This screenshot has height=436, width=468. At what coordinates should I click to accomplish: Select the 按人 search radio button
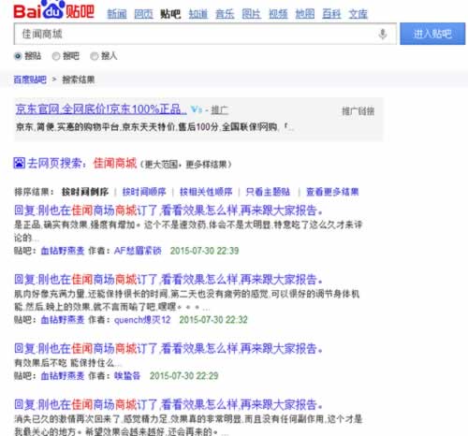tap(94, 56)
